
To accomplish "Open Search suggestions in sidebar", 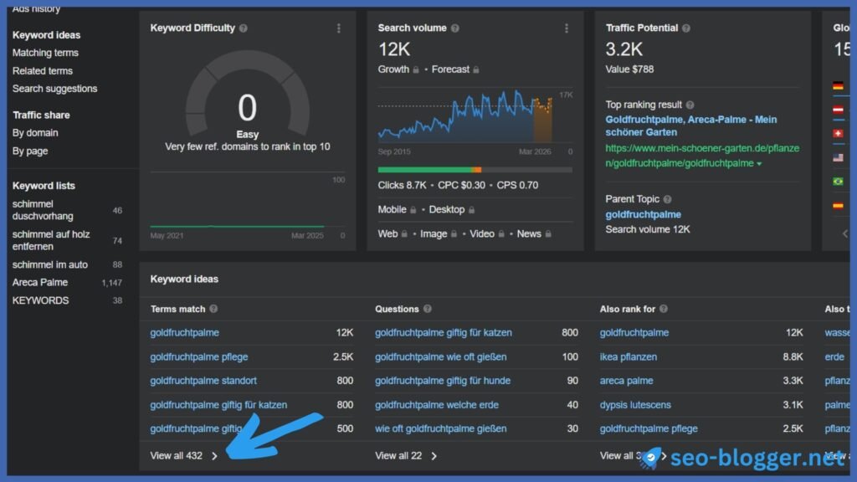I will (x=54, y=89).
